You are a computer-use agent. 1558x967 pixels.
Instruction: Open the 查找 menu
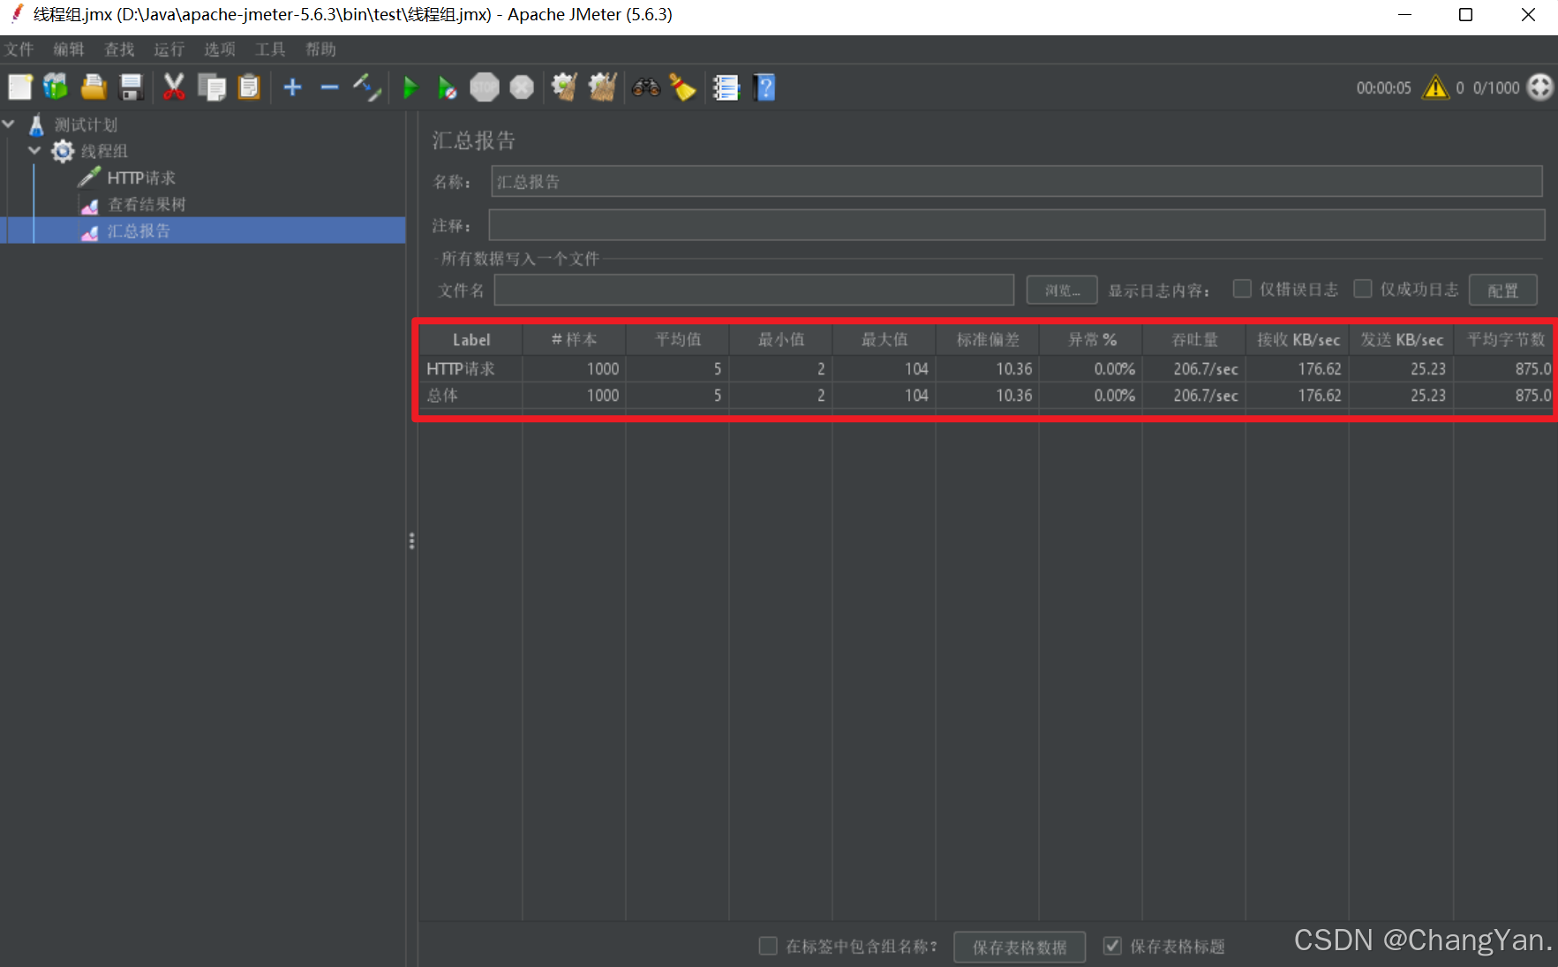click(119, 49)
